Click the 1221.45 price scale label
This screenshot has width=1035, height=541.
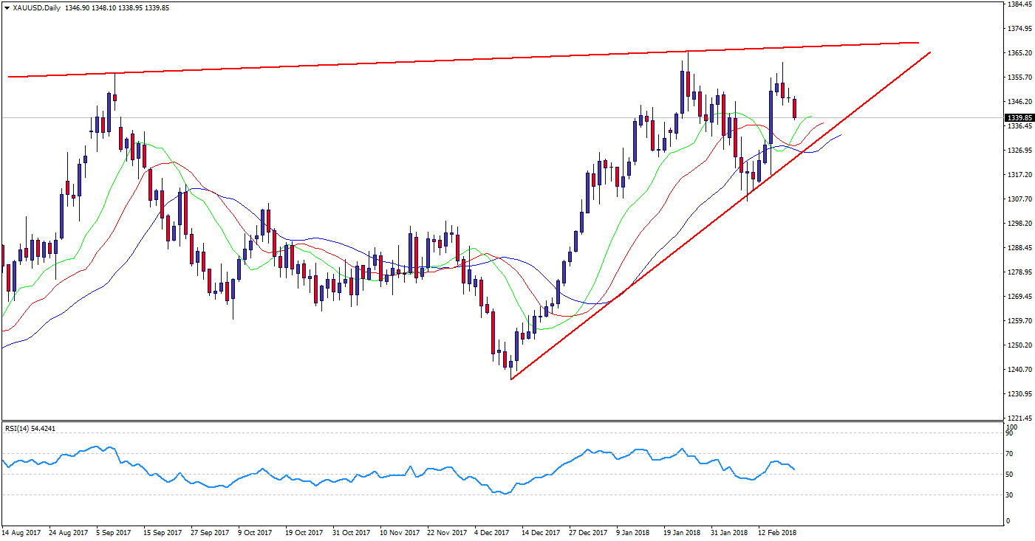click(x=1019, y=418)
